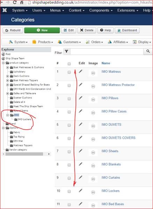Click image placeholder for IMO Curtains

coord(93,179)
